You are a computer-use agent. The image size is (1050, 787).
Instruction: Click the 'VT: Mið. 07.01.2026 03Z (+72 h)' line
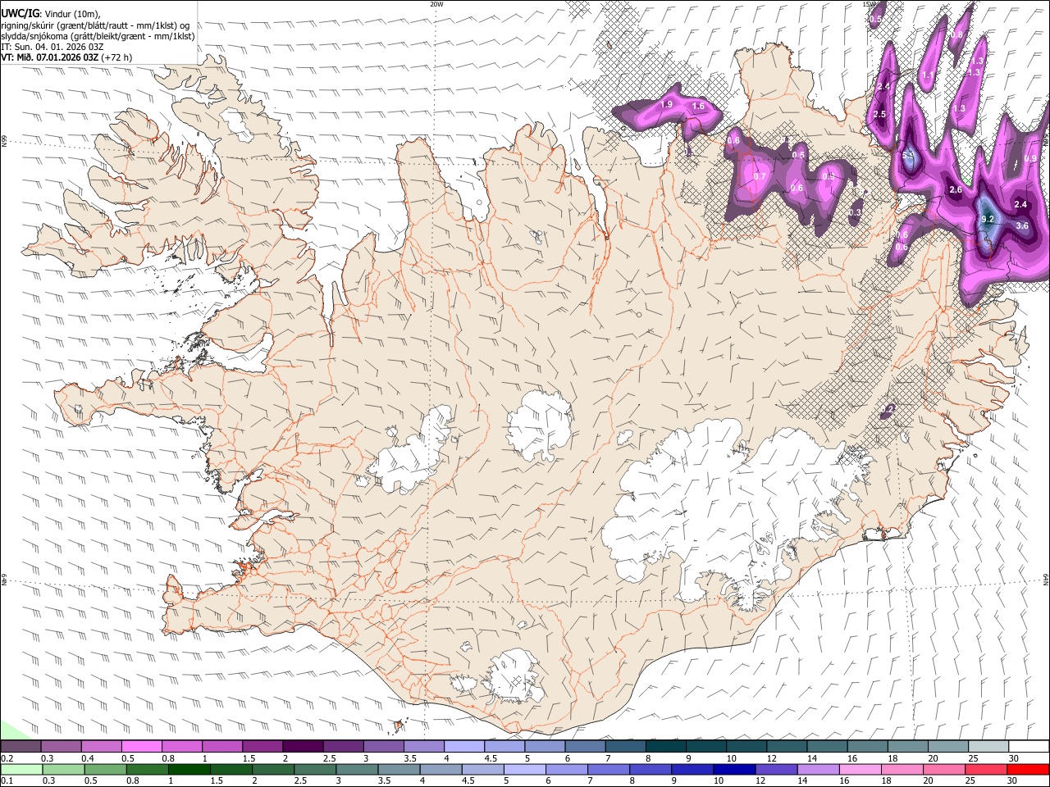pos(66,57)
